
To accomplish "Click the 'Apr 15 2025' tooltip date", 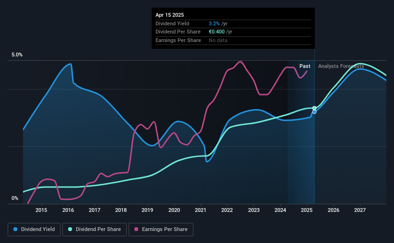I will tap(169, 15).
